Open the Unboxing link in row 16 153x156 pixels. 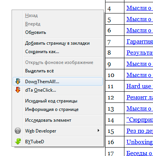pos(139,142)
